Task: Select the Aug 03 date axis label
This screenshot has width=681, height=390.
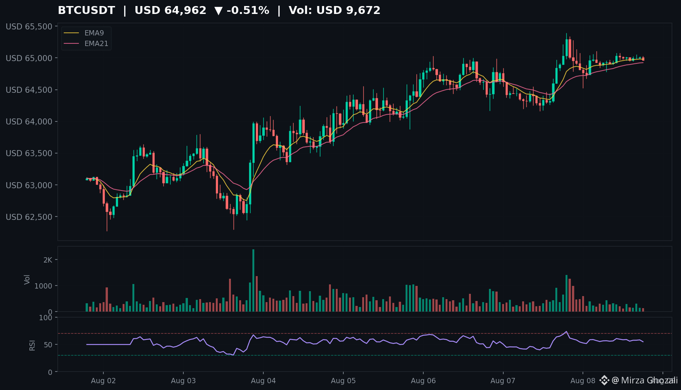Action: [x=183, y=381]
